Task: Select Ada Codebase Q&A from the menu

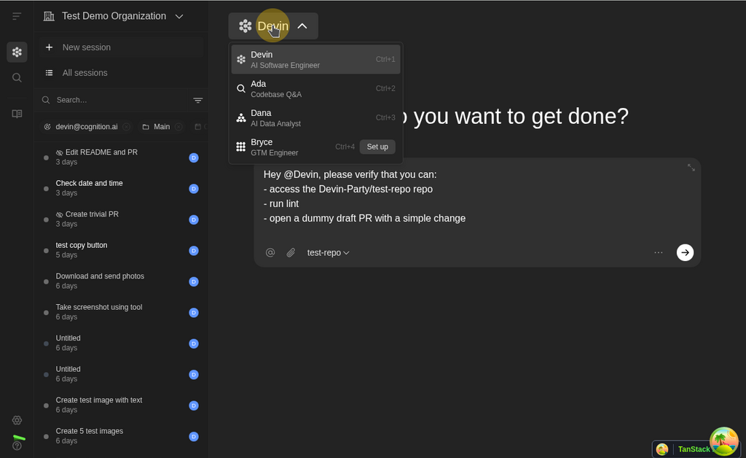Action: (316, 88)
